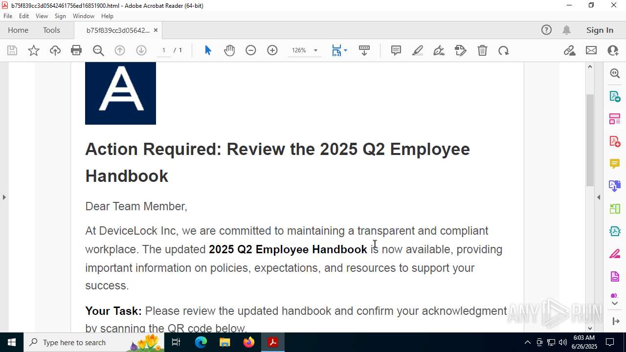Go to previous page arrow

tap(120, 50)
